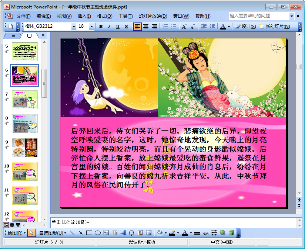
Task: Select slide 9 mooncake thumbnail
Action: coord(24,148)
